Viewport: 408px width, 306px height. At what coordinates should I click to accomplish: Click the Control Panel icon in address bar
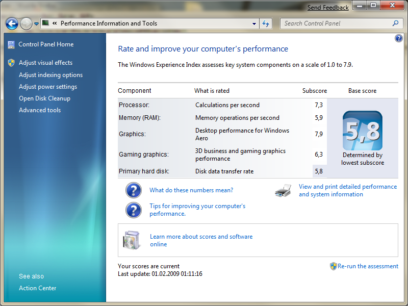tap(45, 23)
